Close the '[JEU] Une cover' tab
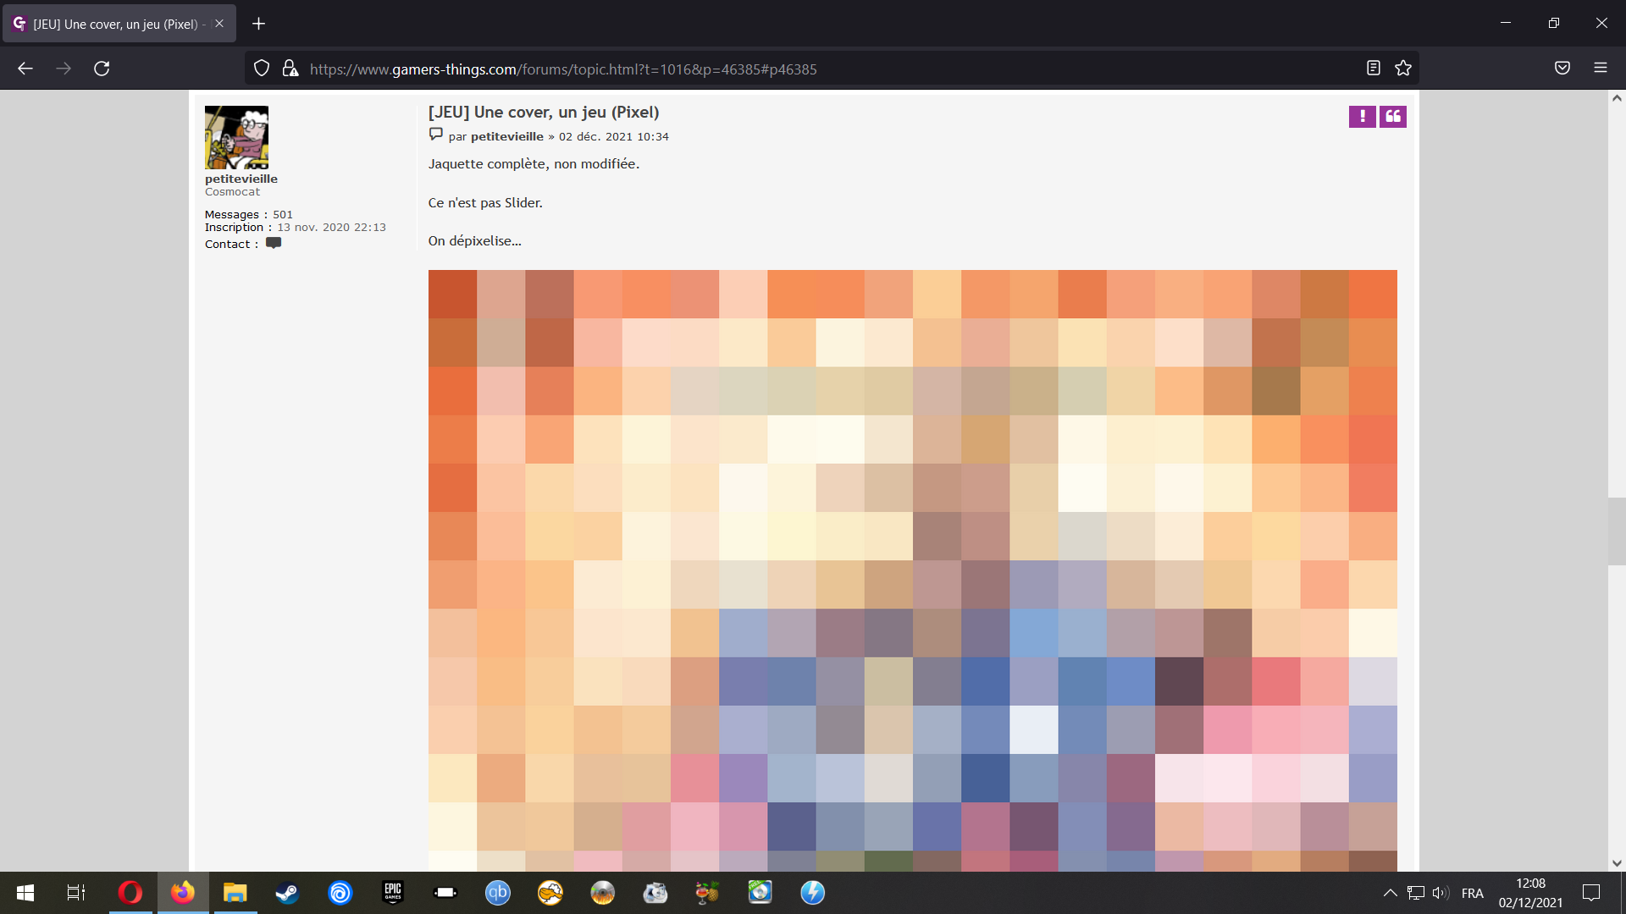This screenshot has height=914, width=1626. pos(219,24)
